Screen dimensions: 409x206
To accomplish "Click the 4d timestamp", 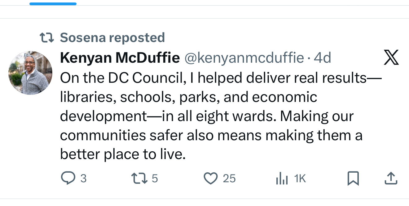I will (322, 58).
